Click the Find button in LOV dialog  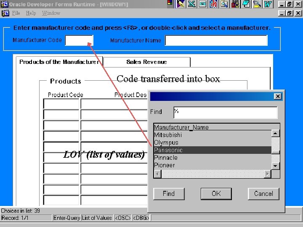(x=169, y=194)
